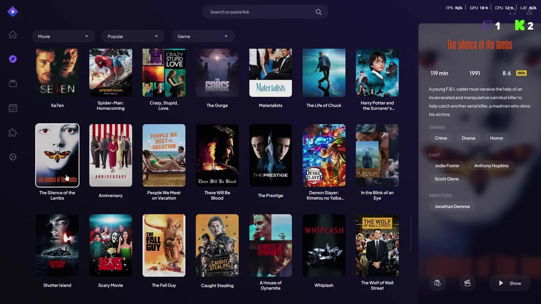Open the Spider-Man: Homecoming poster
Image resolution: width=541 pixels, height=304 pixels.
[111, 73]
